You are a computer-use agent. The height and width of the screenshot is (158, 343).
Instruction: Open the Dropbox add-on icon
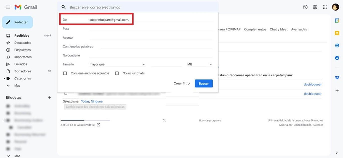pos(337,77)
